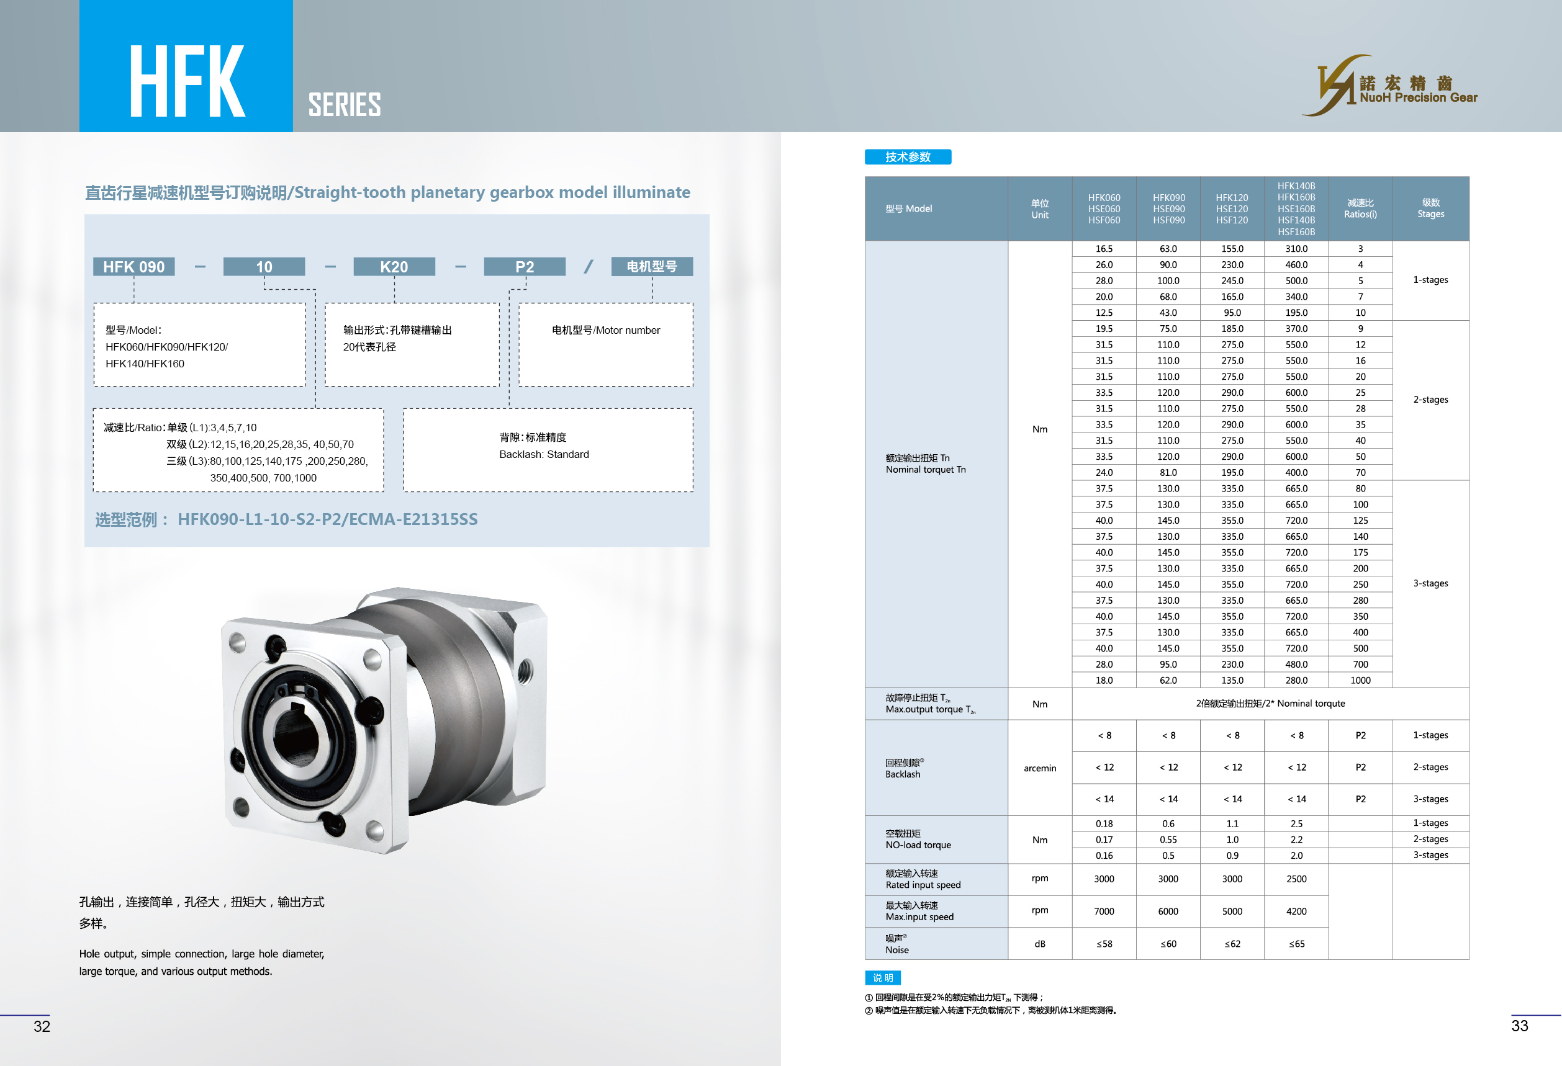Click the '0.55' no-load torque value
This screenshot has height=1066, width=1562.
pyautogui.click(x=1168, y=840)
